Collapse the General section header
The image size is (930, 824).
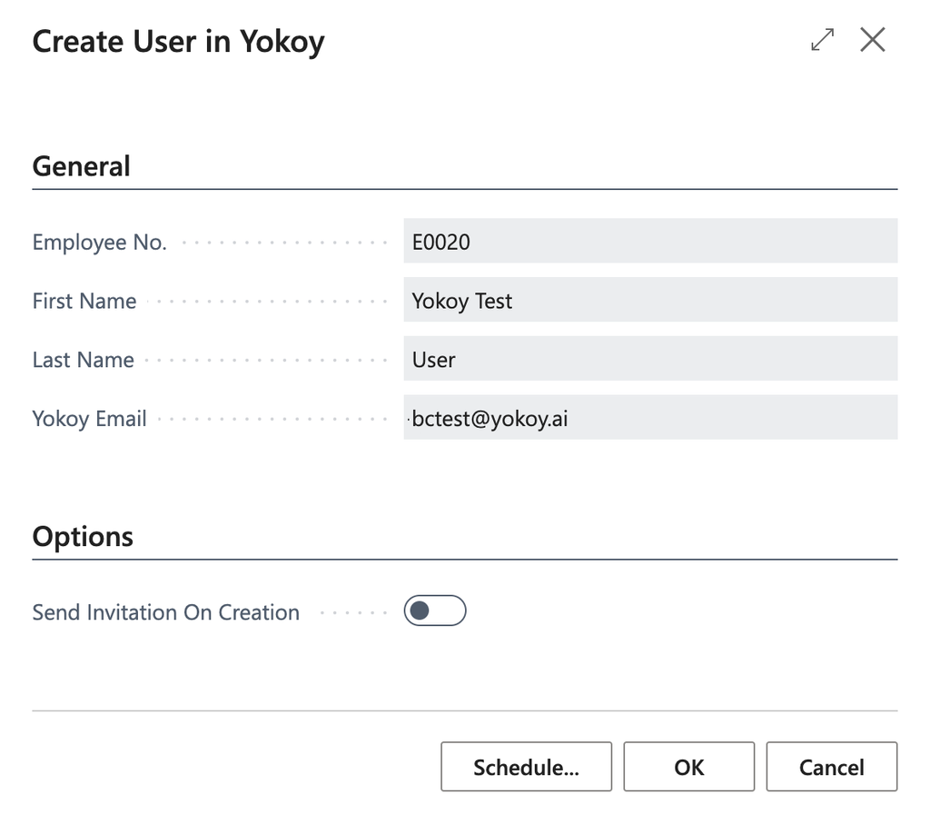pos(81,166)
